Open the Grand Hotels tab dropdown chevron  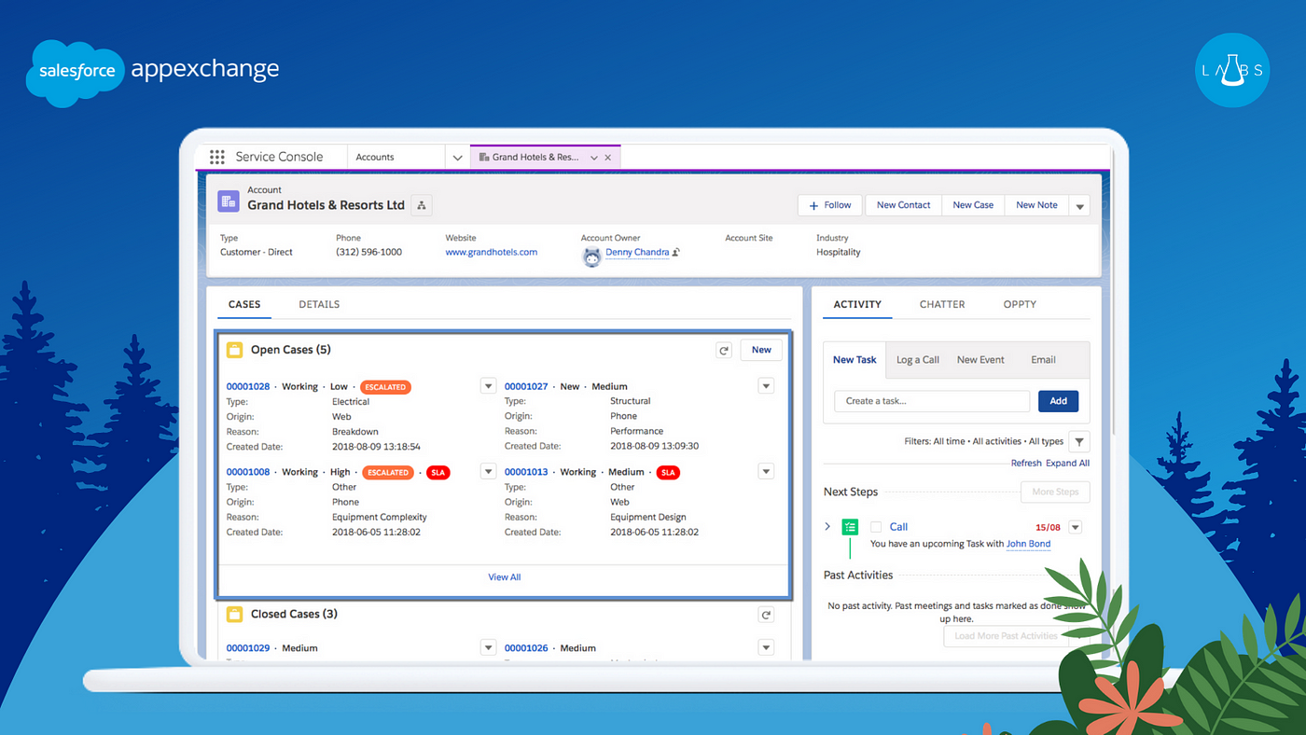pos(593,158)
